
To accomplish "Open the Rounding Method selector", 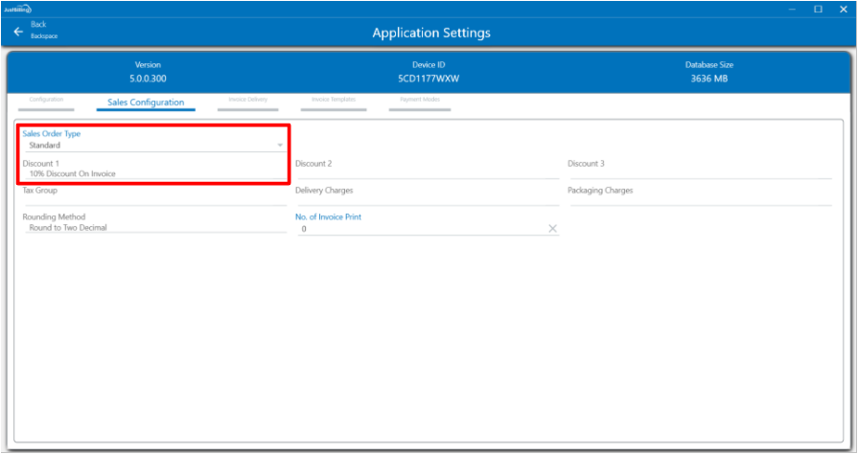I will coord(151,228).
